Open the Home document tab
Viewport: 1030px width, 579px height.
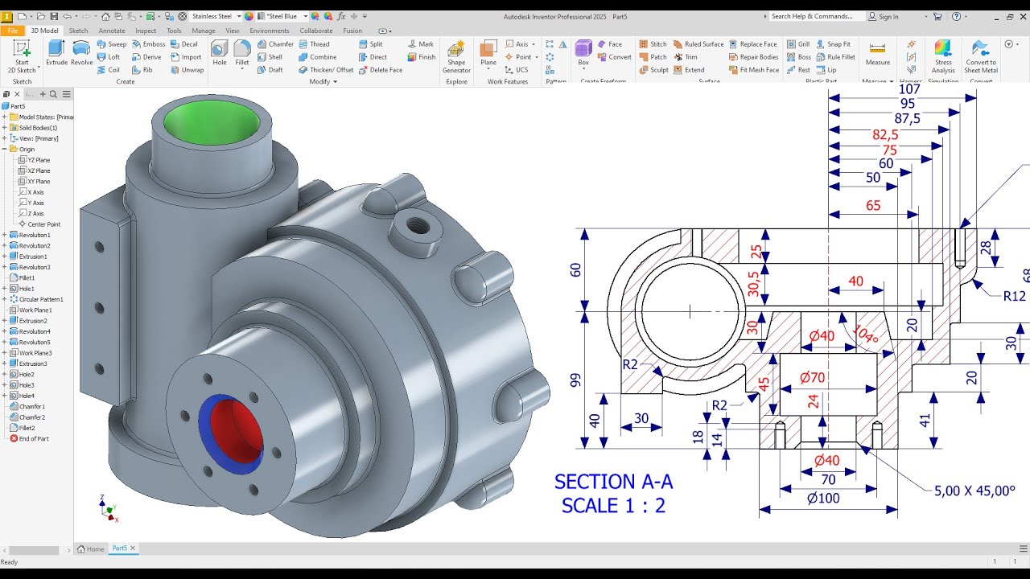click(91, 548)
